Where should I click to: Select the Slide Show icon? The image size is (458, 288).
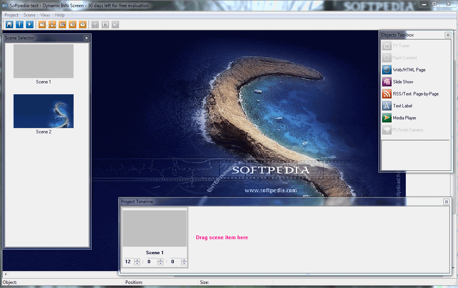(x=387, y=82)
